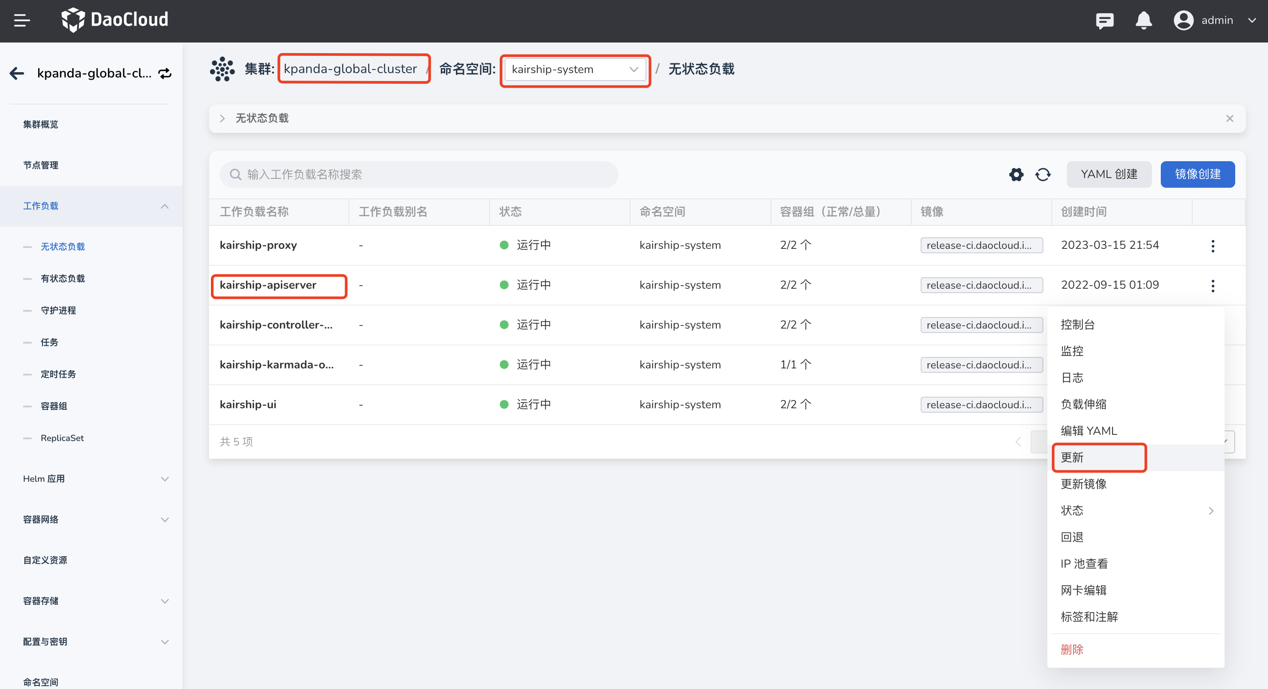Select 网卡编辑 from the context menu
1268x689 pixels.
tap(1135, 590)
